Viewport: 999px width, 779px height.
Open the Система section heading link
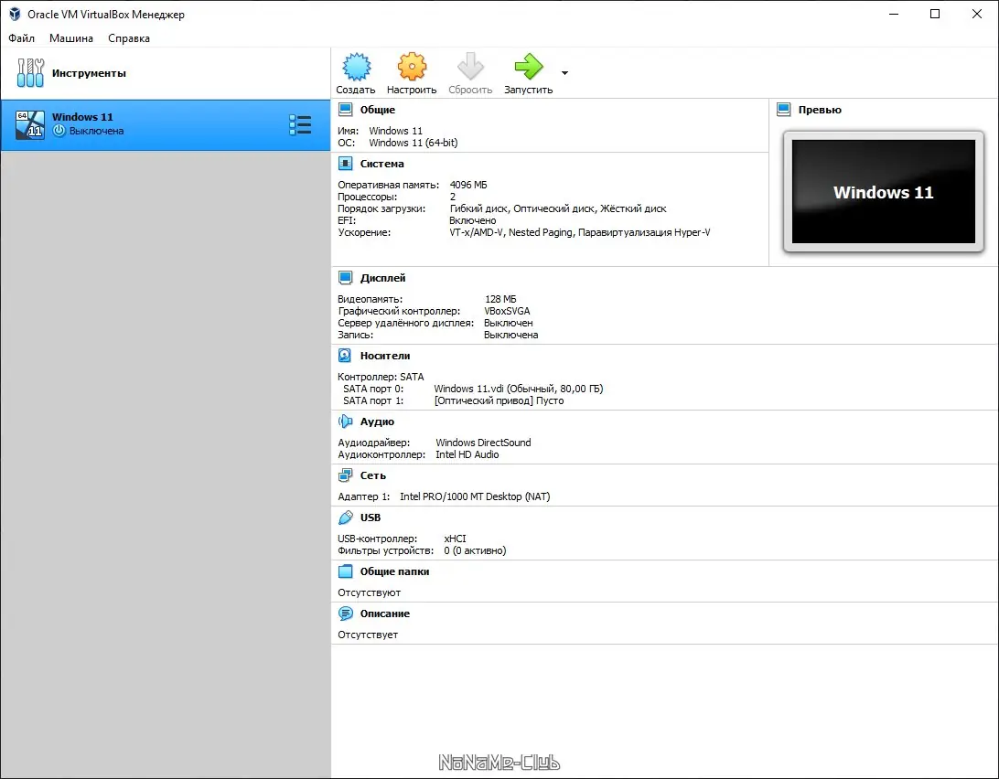pyautogui.click(x=382, y=164)
